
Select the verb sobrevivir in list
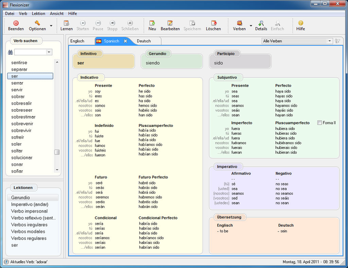pos(21,131)
